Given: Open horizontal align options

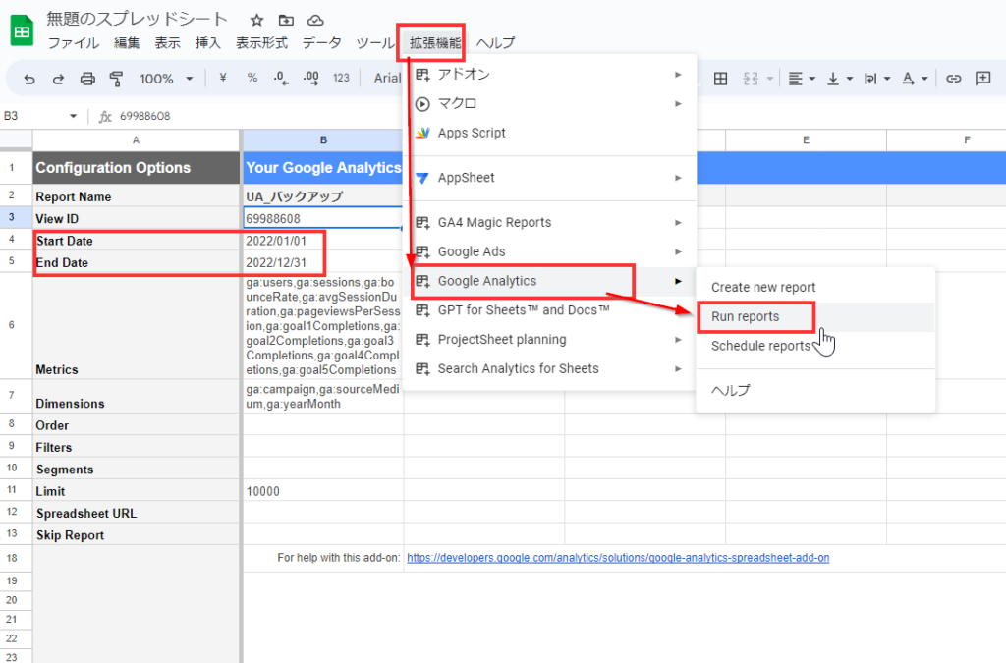Looking at the screenshot, I should pos(802,79).
